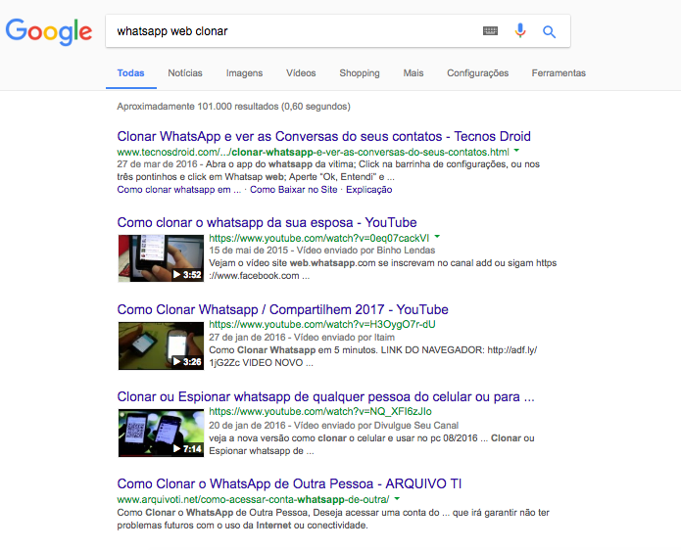Open the Shopping tab
Viewport: 681px width, 550px height.
click(x=360, y=73)
